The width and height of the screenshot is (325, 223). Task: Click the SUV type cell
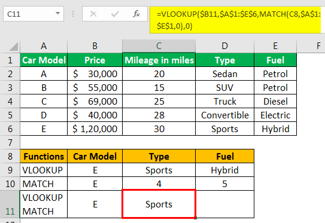(225, 87)
